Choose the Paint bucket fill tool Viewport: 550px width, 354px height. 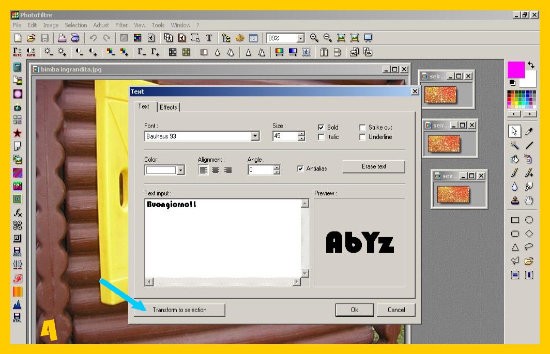tap(515, 159)
